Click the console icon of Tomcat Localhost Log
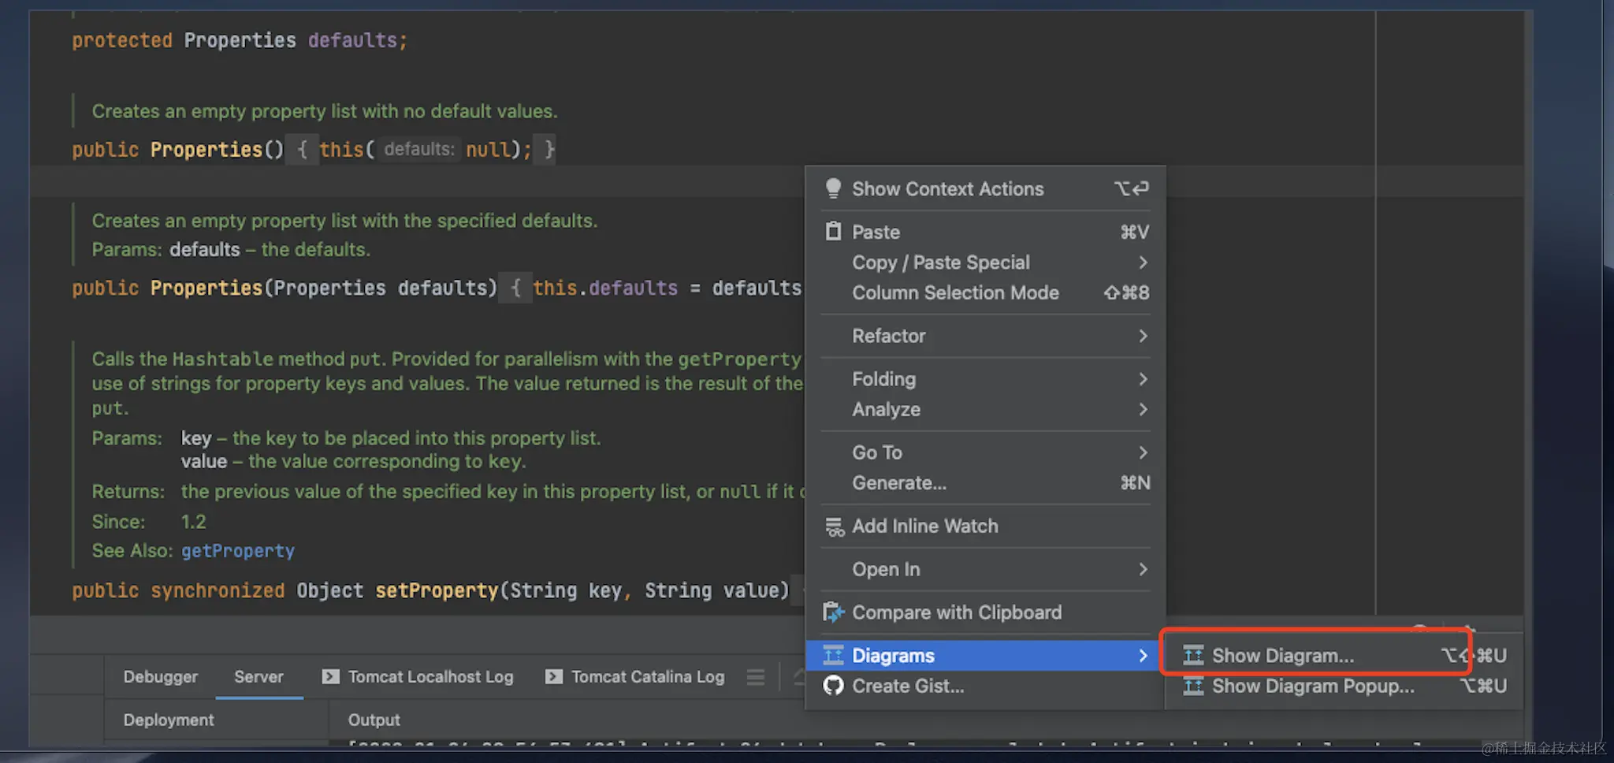1614x763 pixels. click(331, 676)
